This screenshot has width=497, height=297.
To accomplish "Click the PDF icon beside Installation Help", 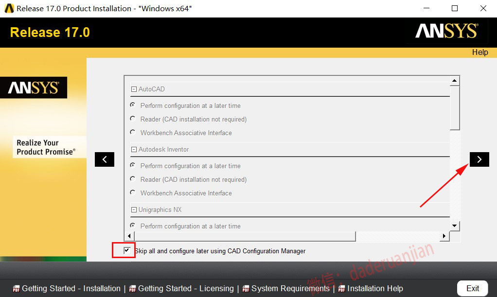I will [x=341, y=288].
